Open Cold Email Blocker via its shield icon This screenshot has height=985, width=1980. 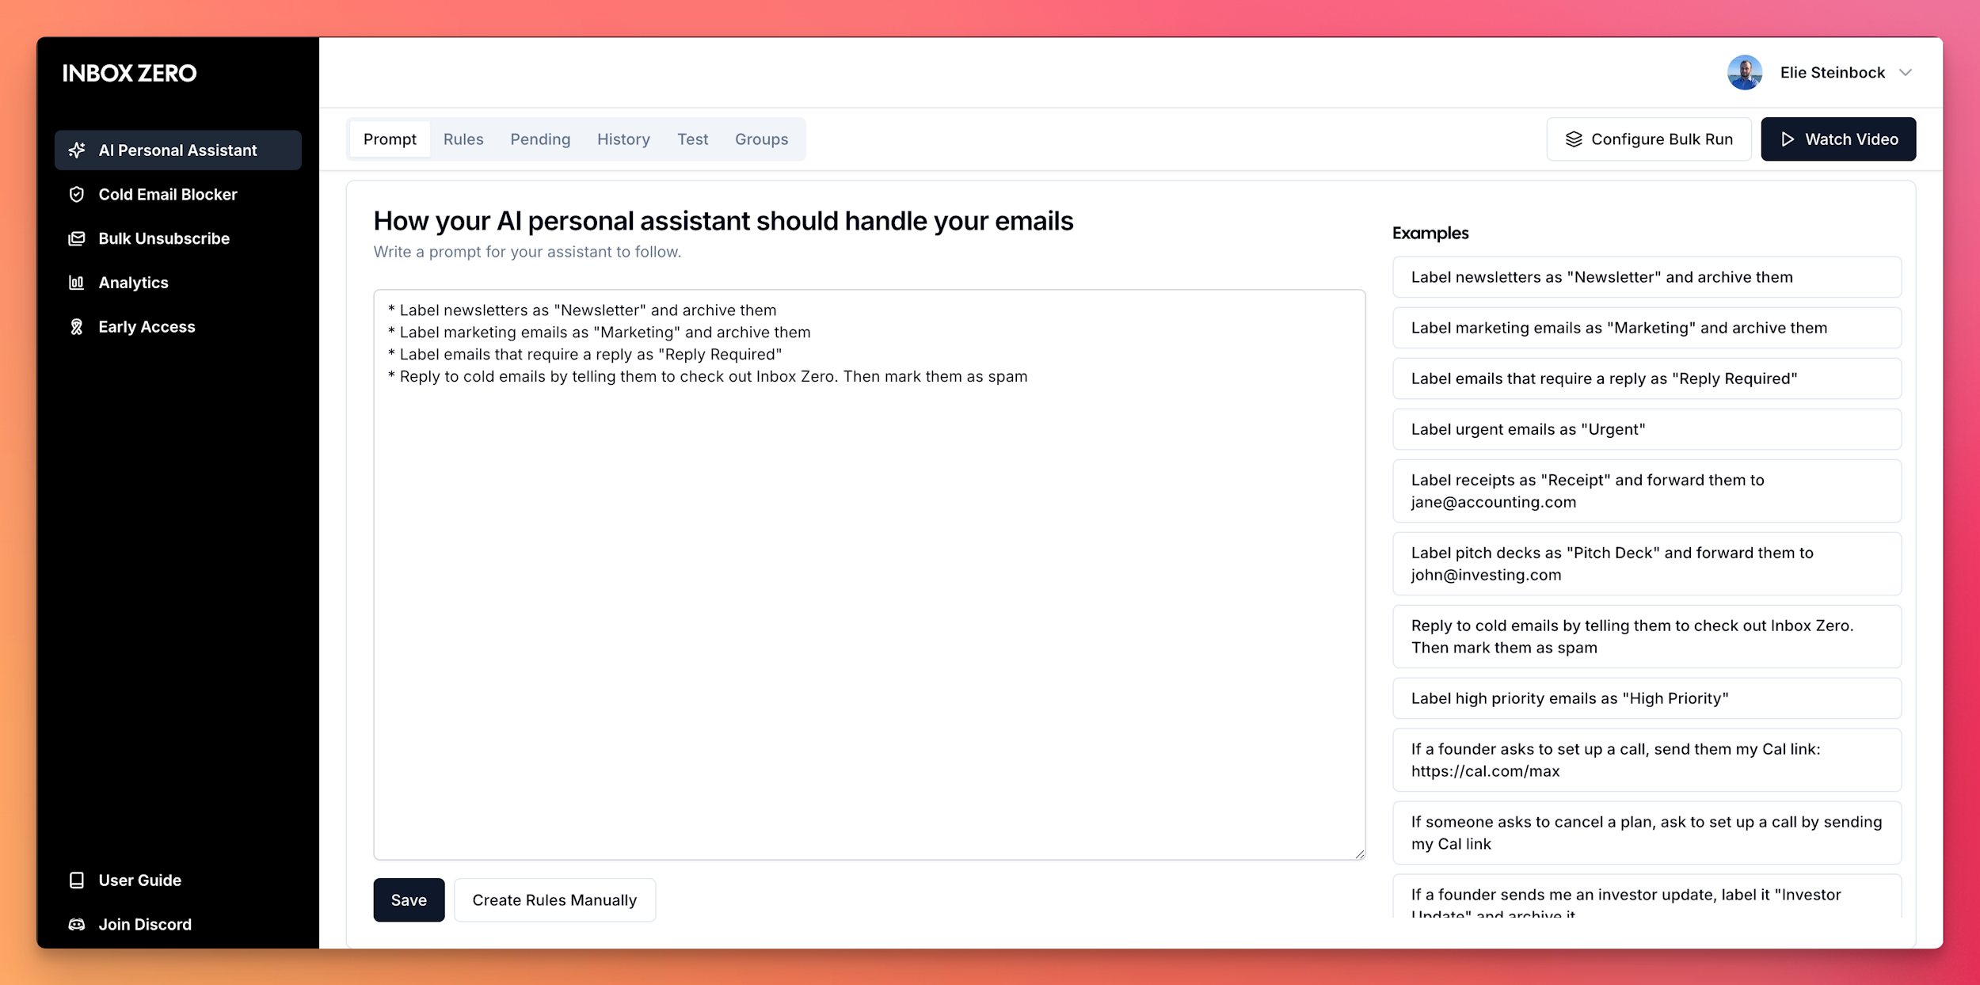pyautogui.click(x=77, y=194)
